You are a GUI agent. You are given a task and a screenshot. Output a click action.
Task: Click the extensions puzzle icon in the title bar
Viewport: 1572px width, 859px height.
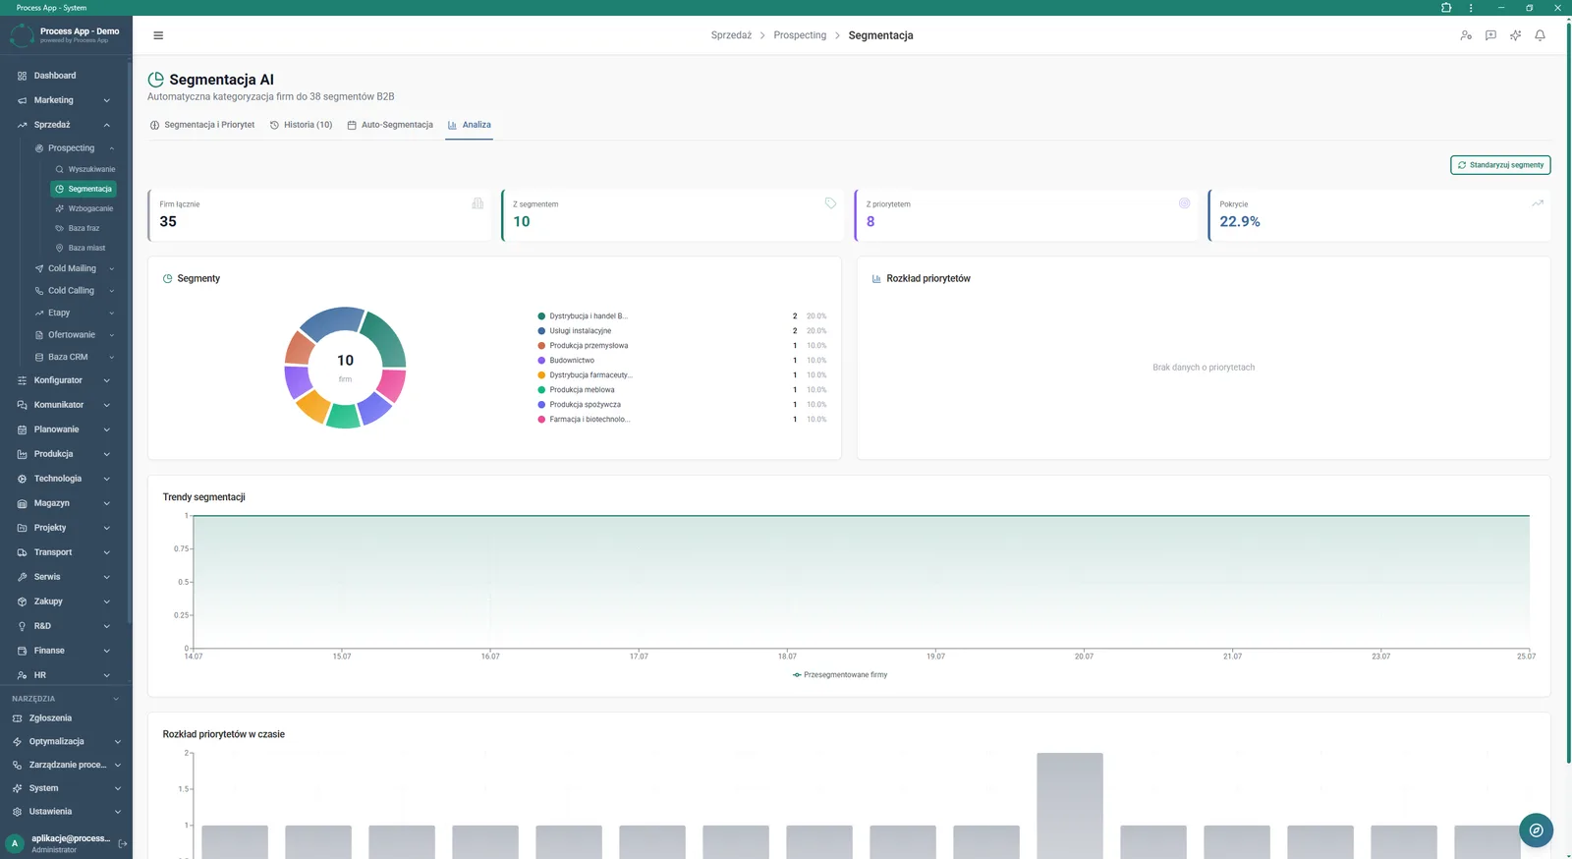point(1446,8)
